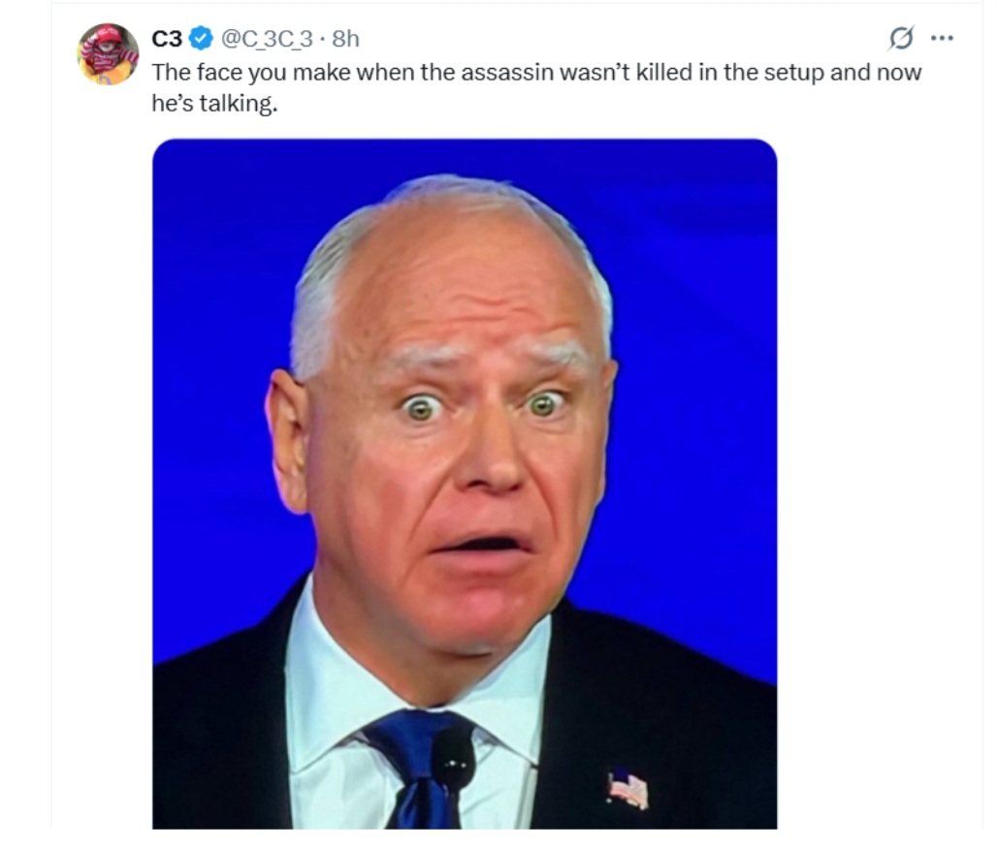Viewport: 998px width, 849px height.
Task: Click the American flag lapel pin in photo
Action: tap(628, 789)
